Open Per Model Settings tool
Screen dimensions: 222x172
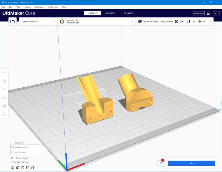(4, 106)
